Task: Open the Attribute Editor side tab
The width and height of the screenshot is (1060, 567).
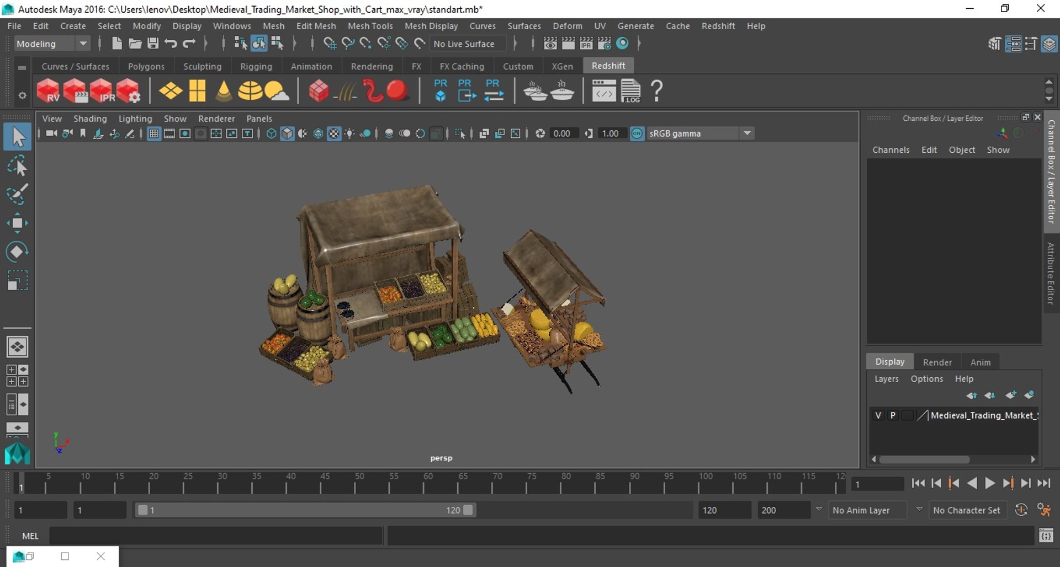Action: [1051, 274]
